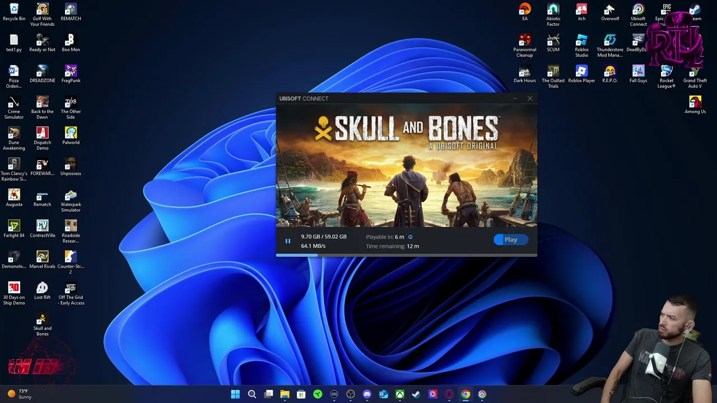This screenshot has height=403, width=717.
Task: Click the 'Time remaining: 12 m' text
Action: tap(392, 246)
